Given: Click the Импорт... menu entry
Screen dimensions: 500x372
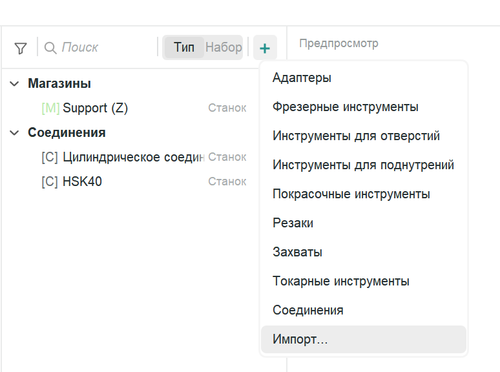Looking at the screenshot, I should tap(364, 339).
